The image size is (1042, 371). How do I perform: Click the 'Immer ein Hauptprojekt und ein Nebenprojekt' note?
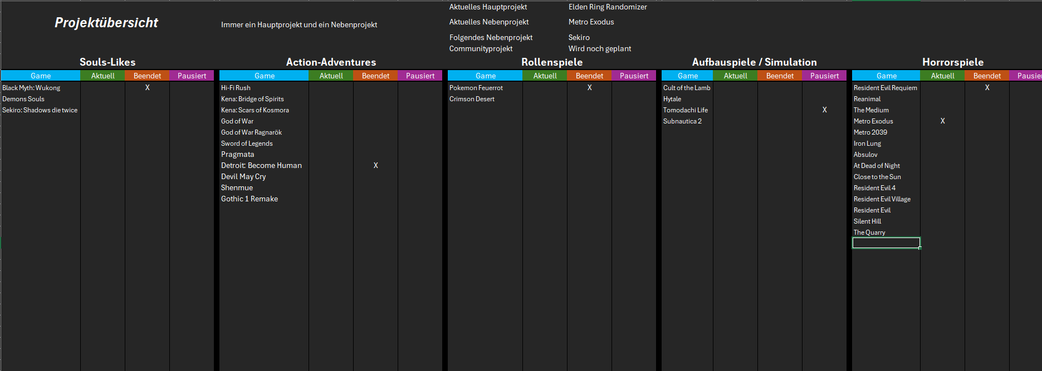[x=299, y=24]
